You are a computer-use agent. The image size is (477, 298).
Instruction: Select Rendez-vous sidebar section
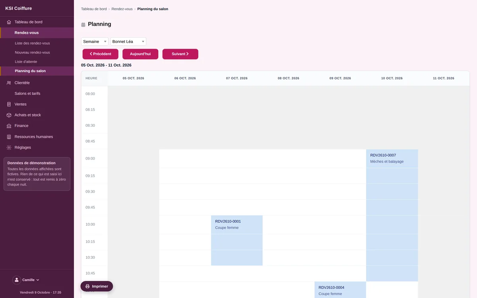[x=37, y=33]
